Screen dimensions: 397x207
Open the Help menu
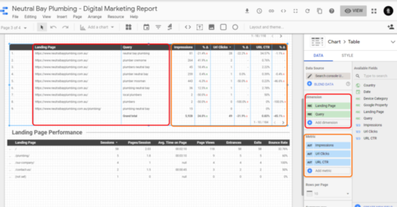click(x=134, y=17)
